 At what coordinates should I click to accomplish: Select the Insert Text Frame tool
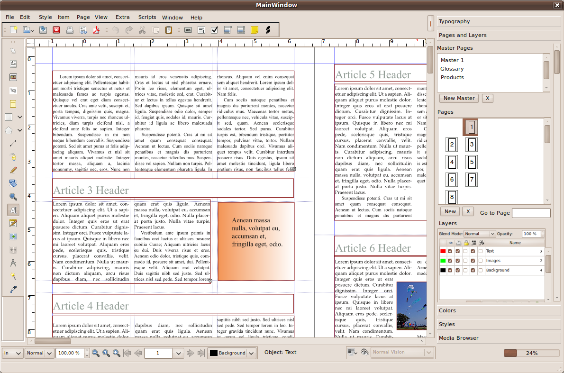click(x=13, y=64)
